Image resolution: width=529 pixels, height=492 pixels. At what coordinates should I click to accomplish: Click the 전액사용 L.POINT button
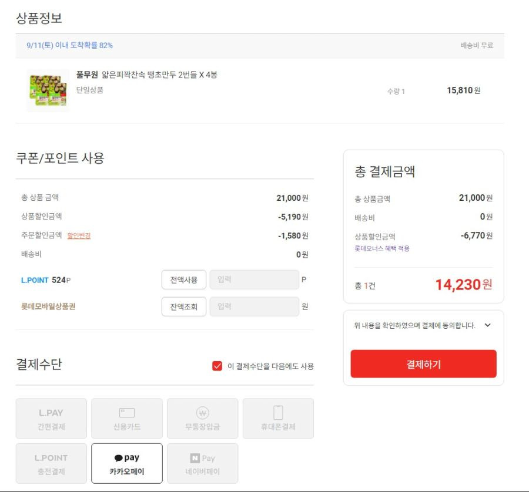(184, 279)
